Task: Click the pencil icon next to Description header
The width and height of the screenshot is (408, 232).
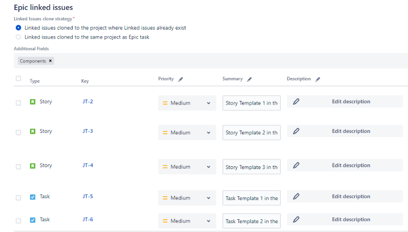Action: pyautogui.click(x=317, y=79)
